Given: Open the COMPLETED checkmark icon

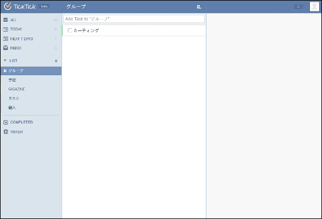Looking at the screenshot, I should 6,122.
